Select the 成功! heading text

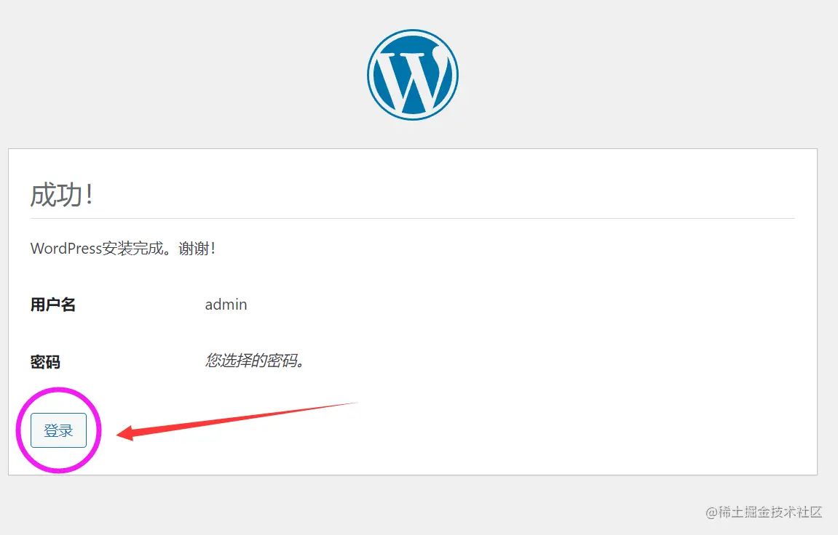[x=61, y=194]
